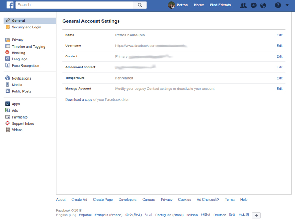Download a copy of your Facebook data
295x222 pixels.
coord(79,99)
